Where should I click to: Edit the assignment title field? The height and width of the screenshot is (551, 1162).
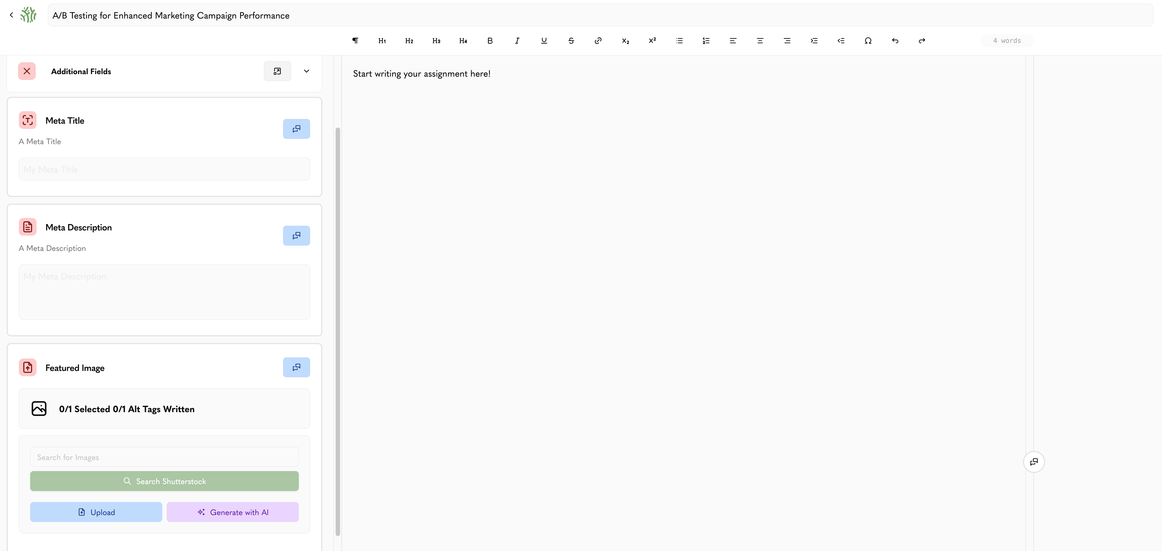pyautogui.click(x=600, y=15)
